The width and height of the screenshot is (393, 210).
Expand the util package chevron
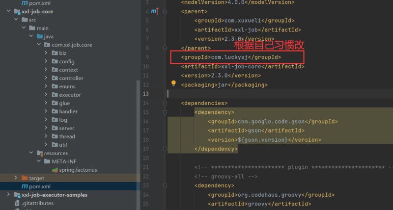pyautogui.click(x=46, y=144)
